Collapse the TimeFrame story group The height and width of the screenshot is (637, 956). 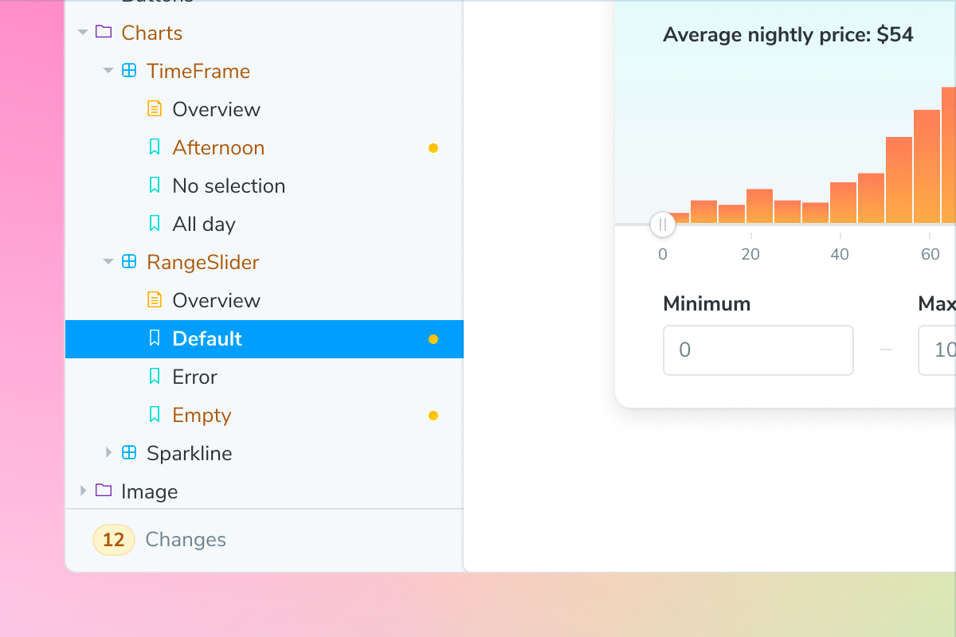coord(108,70)
